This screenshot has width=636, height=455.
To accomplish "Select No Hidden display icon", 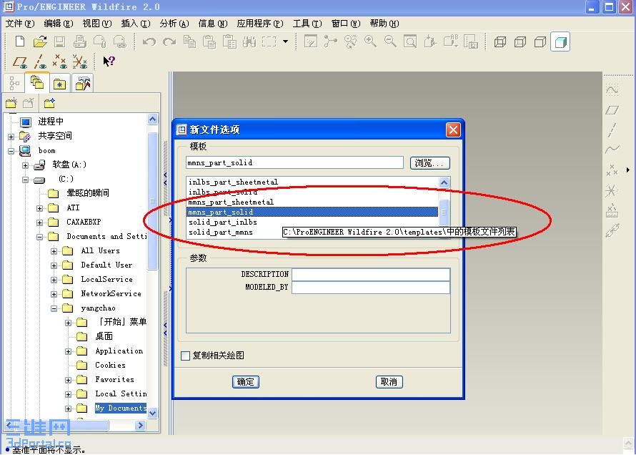I will (x=540, y=41).
